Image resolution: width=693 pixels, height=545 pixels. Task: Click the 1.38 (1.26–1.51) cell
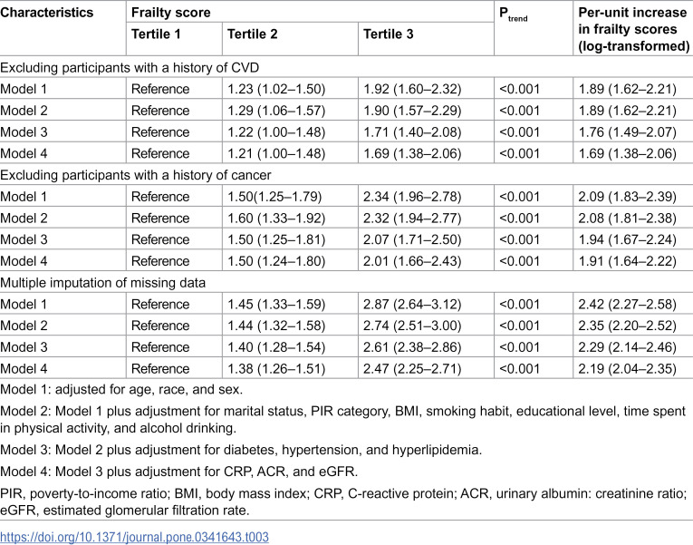point(276,368)
